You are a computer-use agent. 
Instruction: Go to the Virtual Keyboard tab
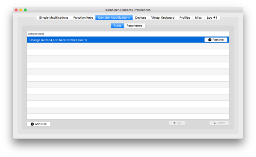point(163,17)
